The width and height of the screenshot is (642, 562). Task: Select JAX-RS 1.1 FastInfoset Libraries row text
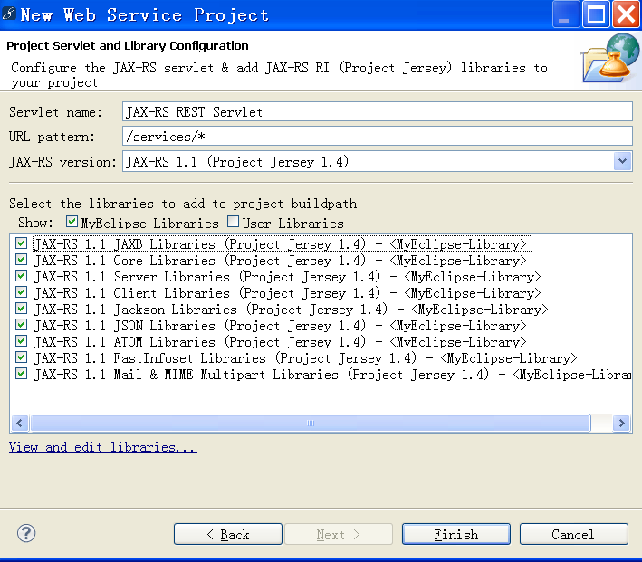[x=306, y=358]
